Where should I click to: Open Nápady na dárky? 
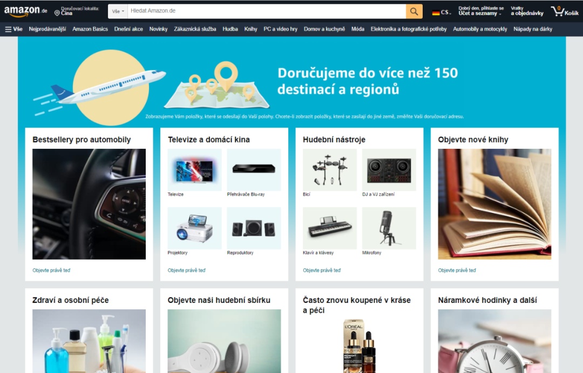[x=533, y=29]
